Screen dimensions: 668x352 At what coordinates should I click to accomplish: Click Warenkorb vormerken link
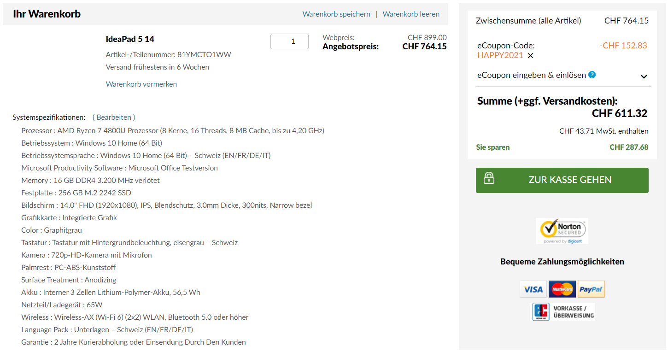pos(141,84)
